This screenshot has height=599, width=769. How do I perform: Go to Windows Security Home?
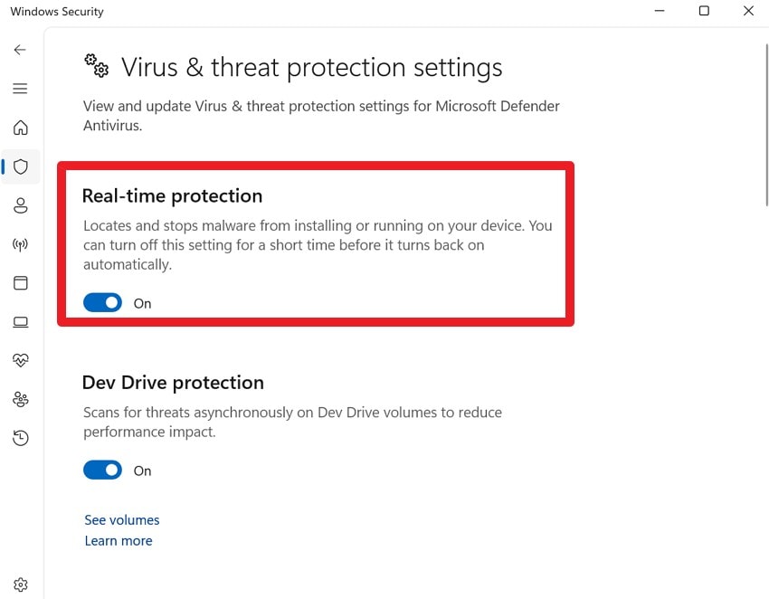coord(20,128)
